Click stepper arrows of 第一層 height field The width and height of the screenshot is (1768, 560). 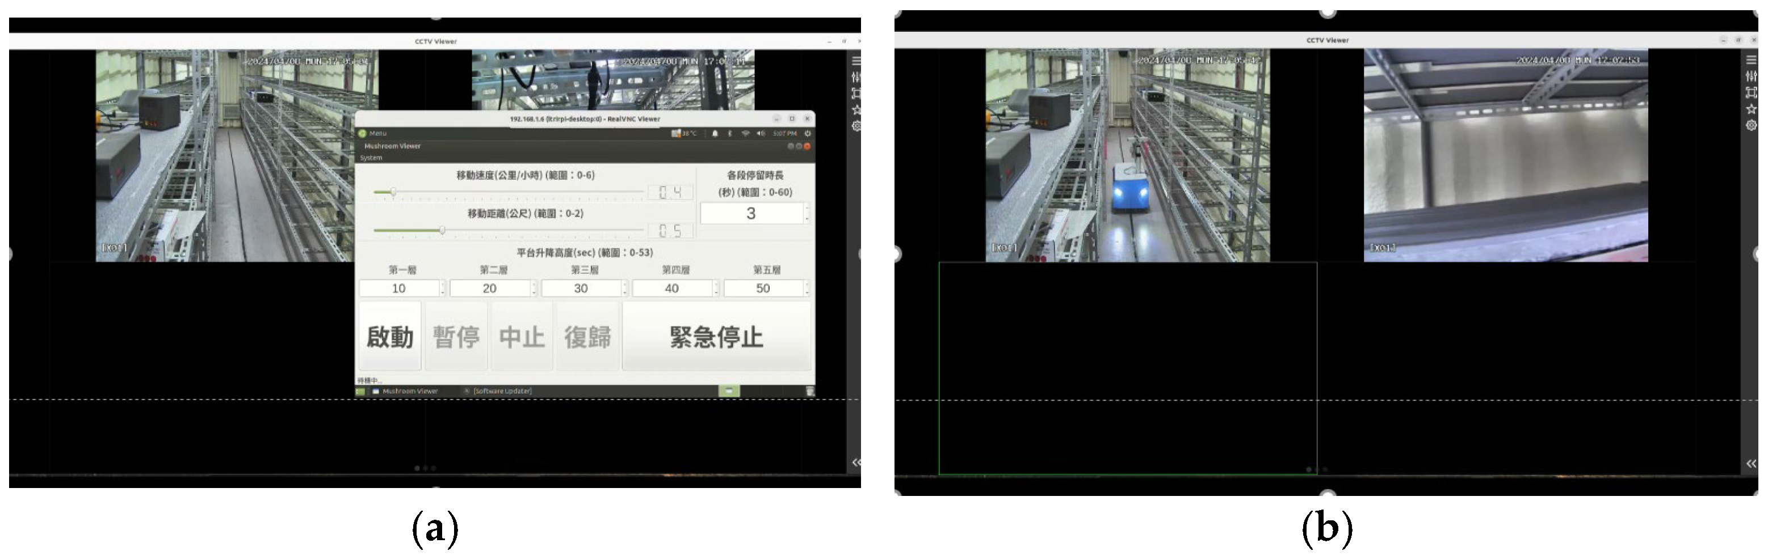443,289
